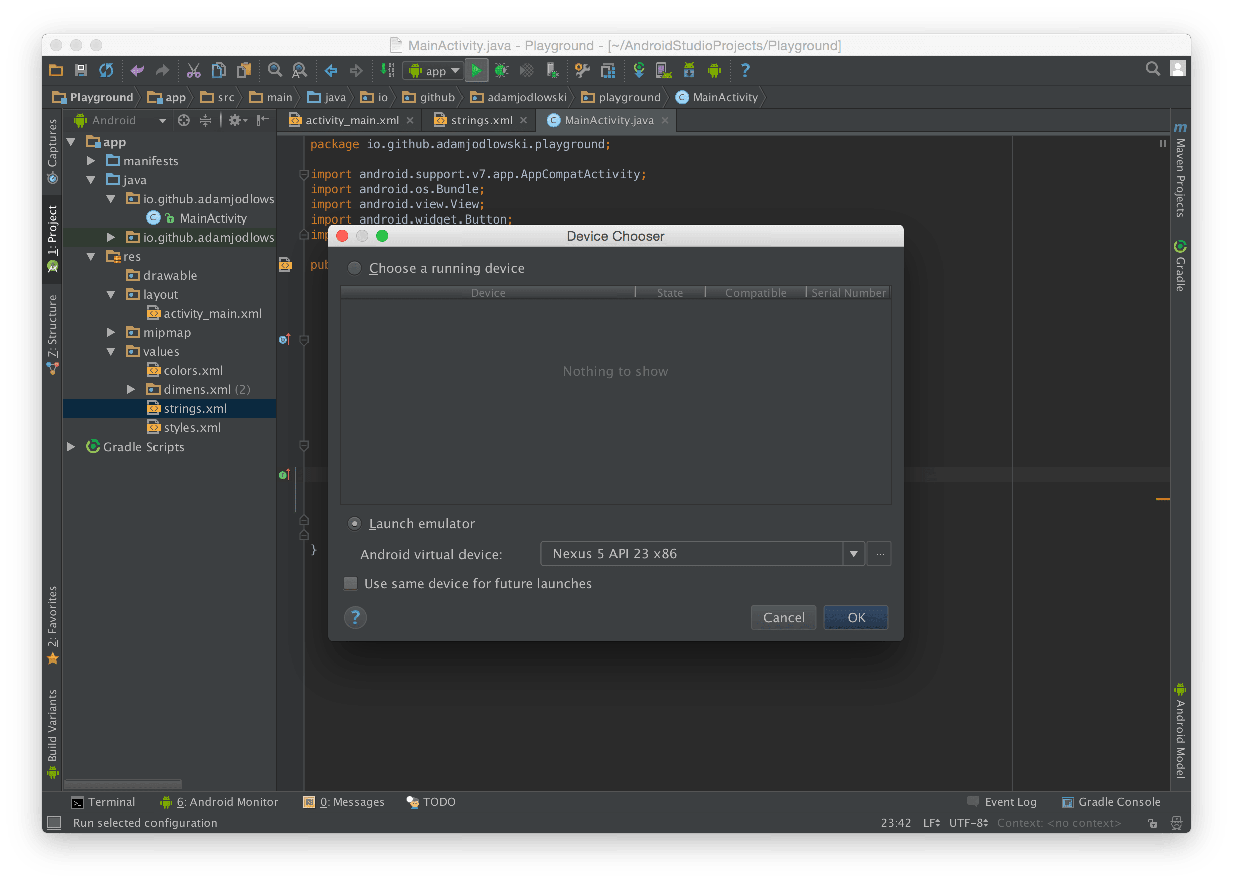Select the Choose a running device radio
This screenshot has width=1233, height=883.
[x=355, y=268]
